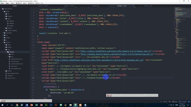
Task: Follow the font-awesome.min.css URL
Action: pyautogui.click(x=99, y=60)
